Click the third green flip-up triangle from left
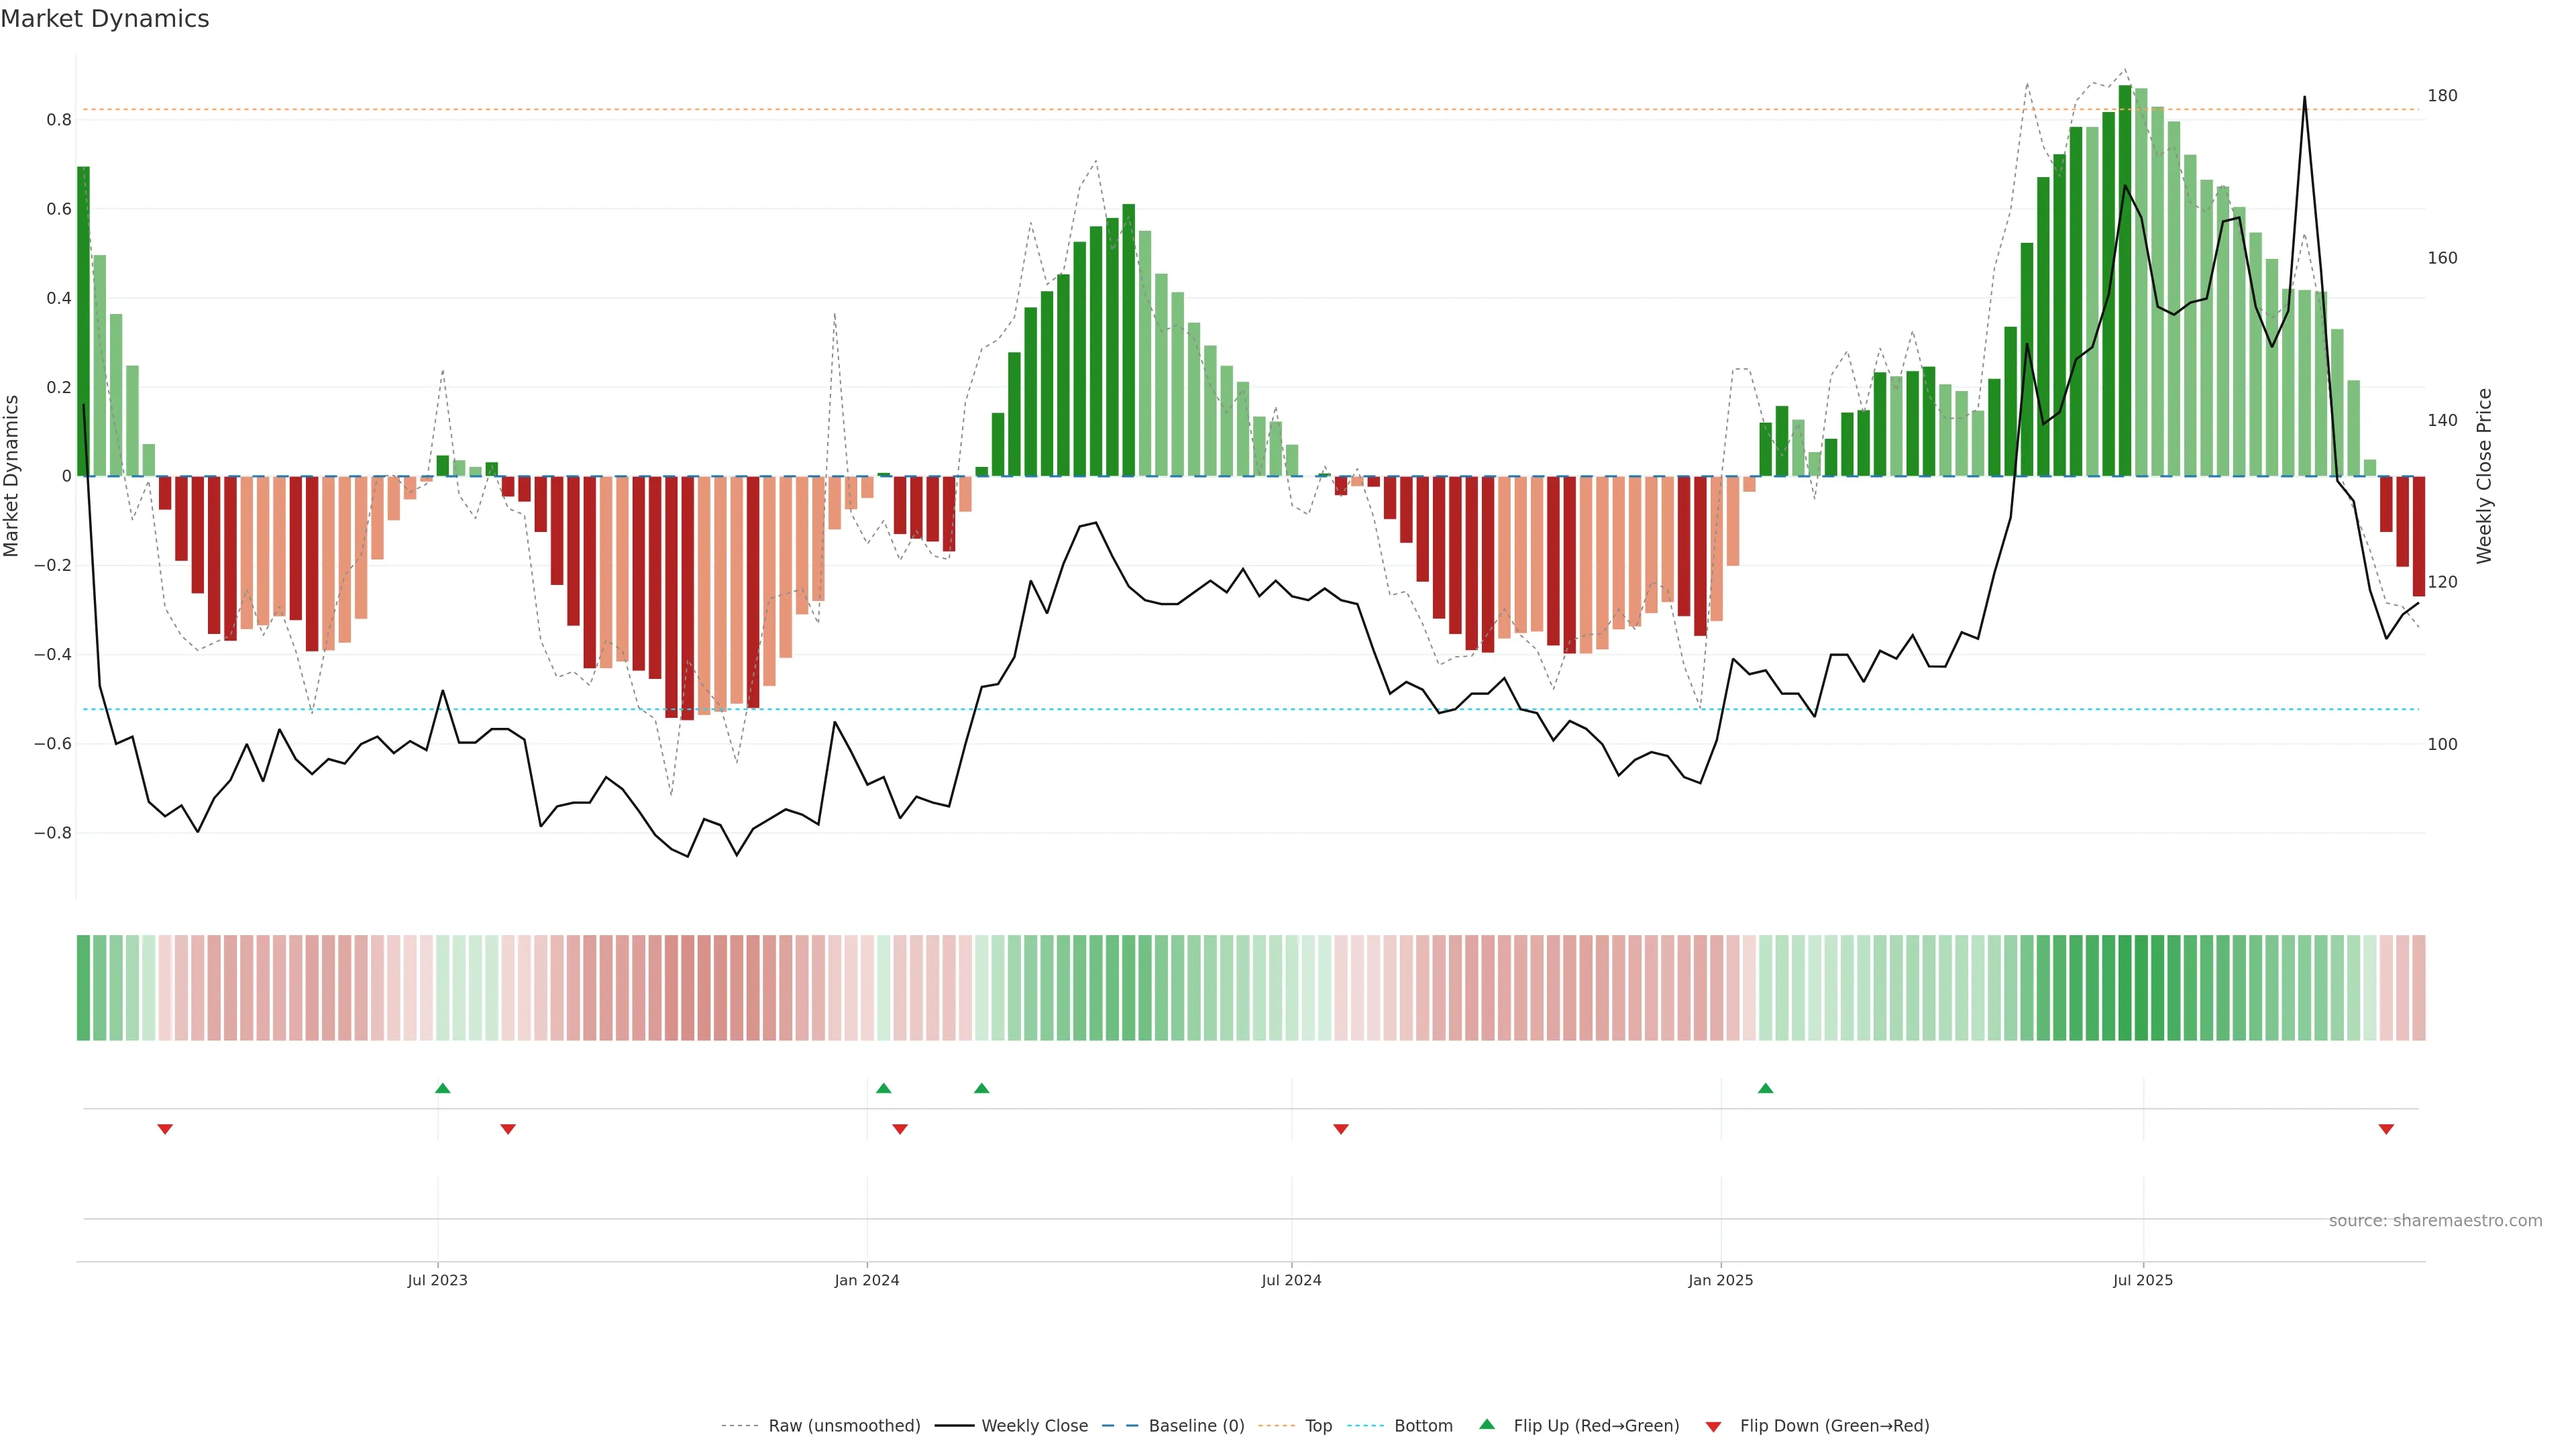The height and width of the screenshot is (1449, 2576). [981, 1088]
